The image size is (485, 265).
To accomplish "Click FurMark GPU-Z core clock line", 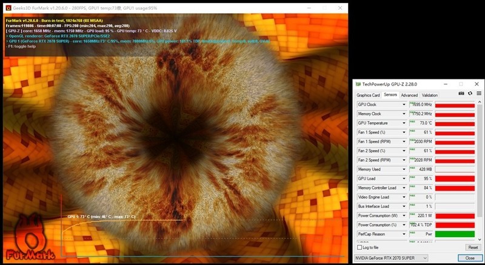I will point(92,31).
